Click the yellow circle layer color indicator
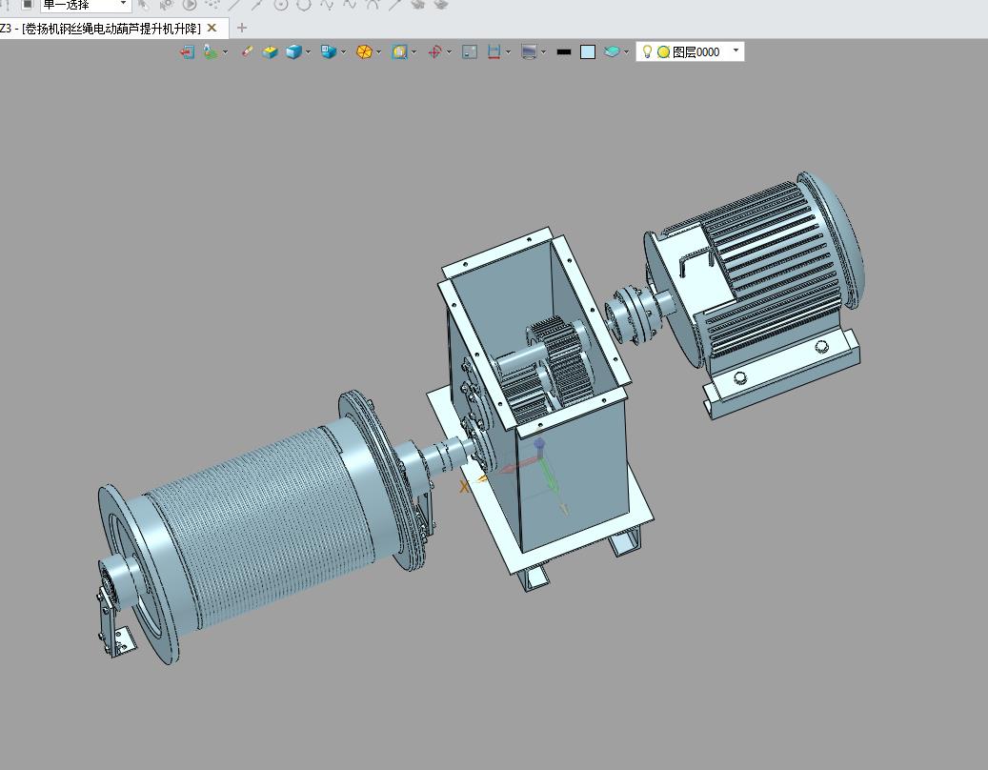The width and height of the screenshot is (988, 770). point(663,52)
